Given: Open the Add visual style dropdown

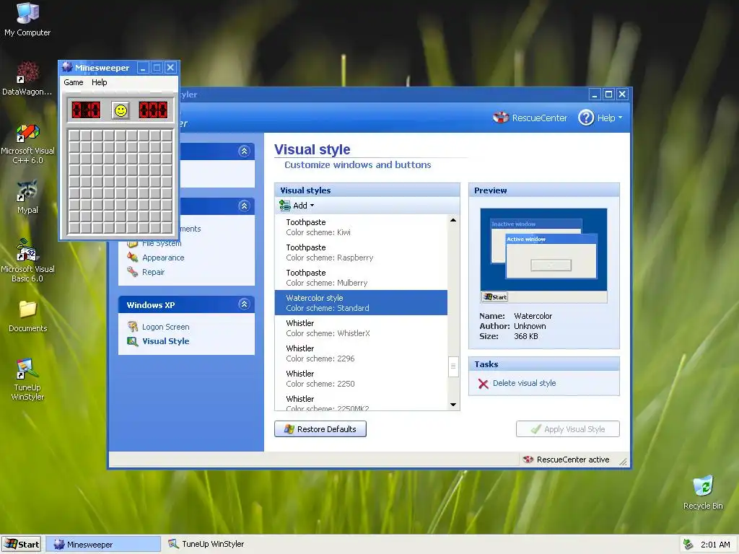Looking at the screenshot, I should (297, 206).
